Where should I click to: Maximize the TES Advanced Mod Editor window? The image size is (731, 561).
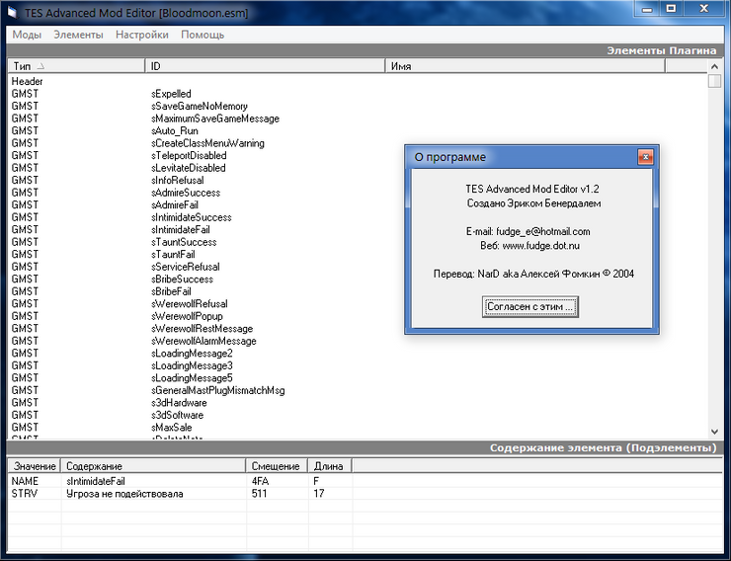coord(670,9)
